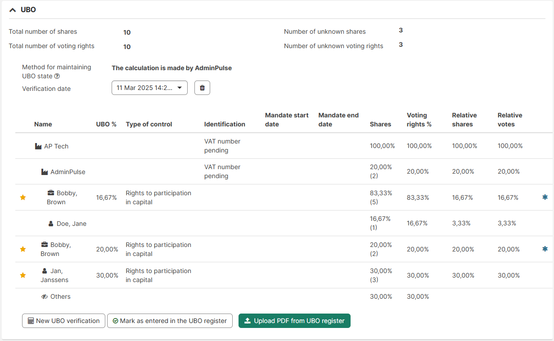
Task: Open the Verification date dropdown
Action: (x=149, y=88)
